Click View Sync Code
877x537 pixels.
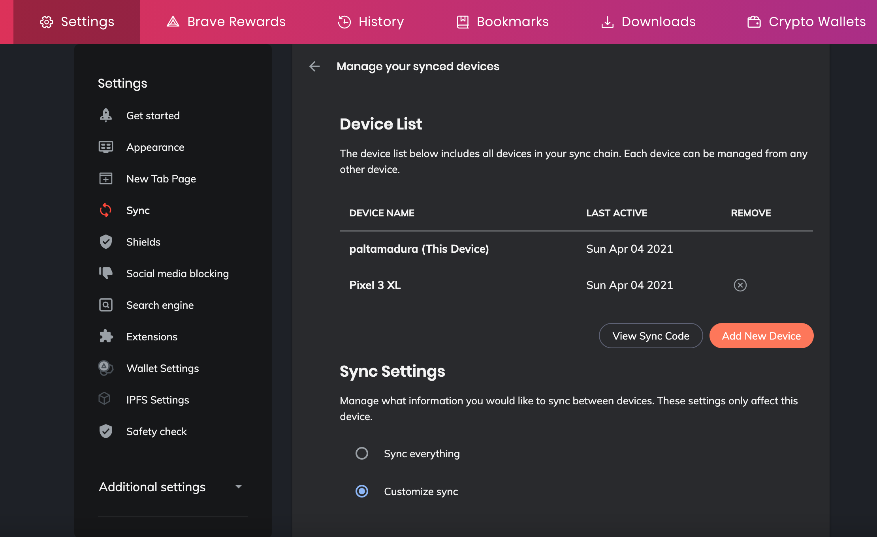(651, 336)
